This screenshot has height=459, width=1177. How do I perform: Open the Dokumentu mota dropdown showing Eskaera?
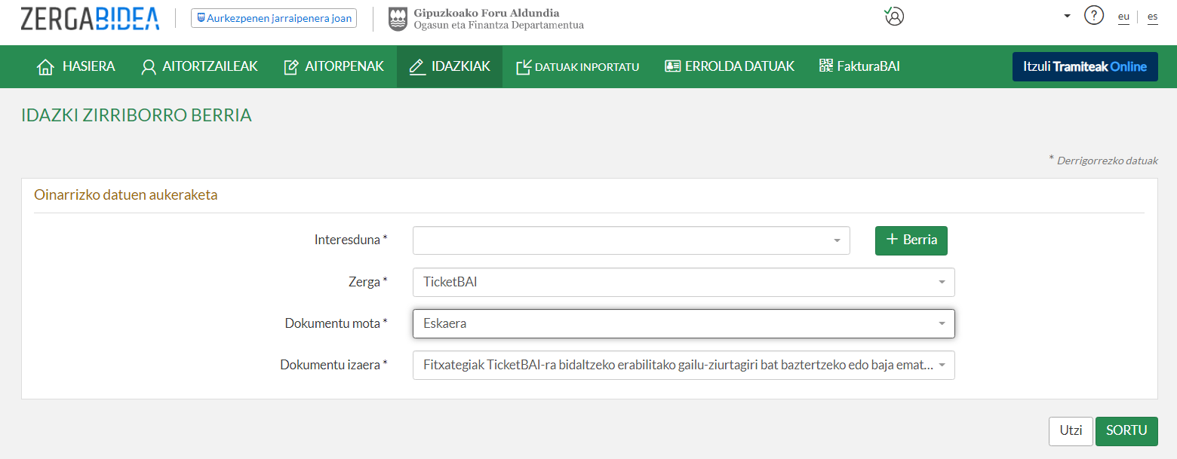tap(941, 323)
